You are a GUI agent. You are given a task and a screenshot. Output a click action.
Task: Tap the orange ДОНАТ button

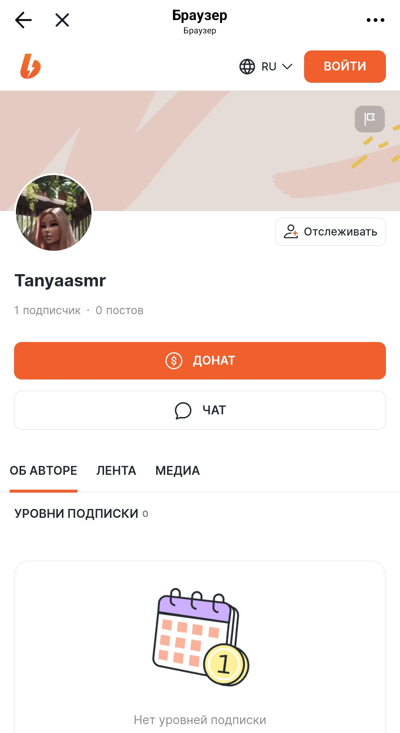click(x=200, y=361)
